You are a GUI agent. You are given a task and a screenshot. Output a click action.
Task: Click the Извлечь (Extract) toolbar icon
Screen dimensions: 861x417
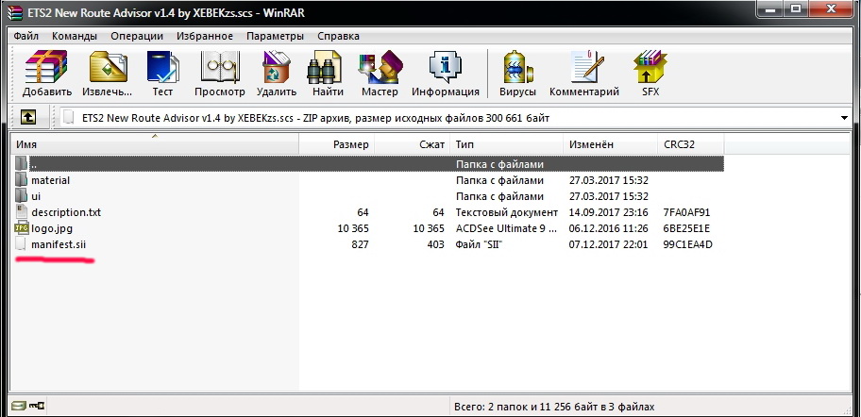click(x=108, y=73)
